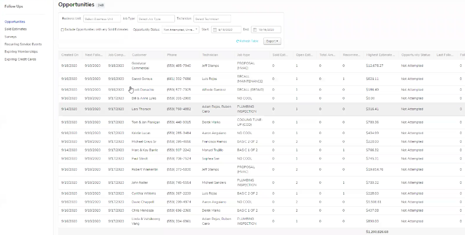The image size is (465, 235).
Task: Click the refresh icon beside Refresh Table
Action: (x=237, y=41)
